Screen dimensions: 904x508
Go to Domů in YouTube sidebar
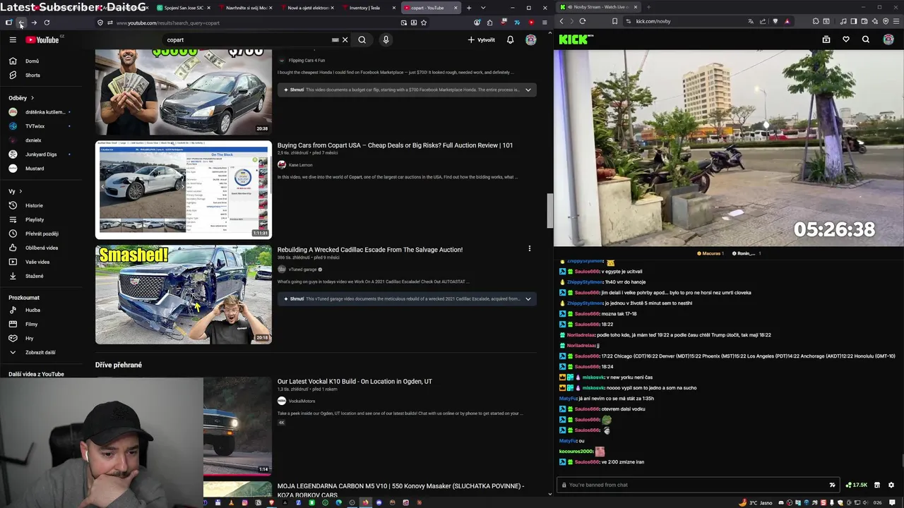[x=41, y=61]
